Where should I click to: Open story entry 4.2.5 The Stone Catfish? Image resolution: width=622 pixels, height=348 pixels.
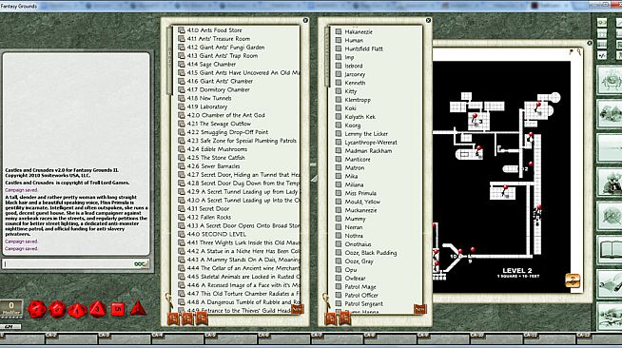pos(216,158)
